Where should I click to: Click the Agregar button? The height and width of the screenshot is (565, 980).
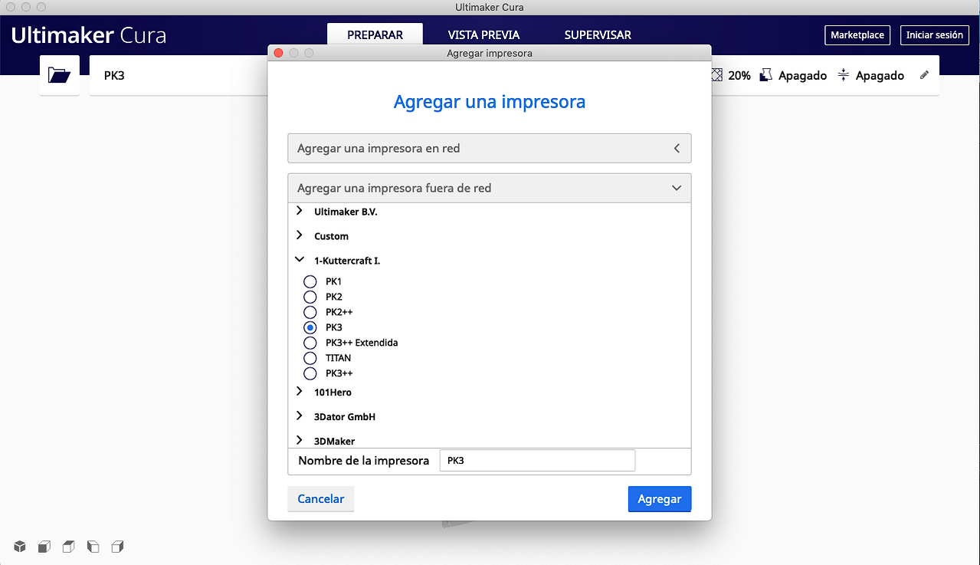pyautogui.click(x=660, y=499)
